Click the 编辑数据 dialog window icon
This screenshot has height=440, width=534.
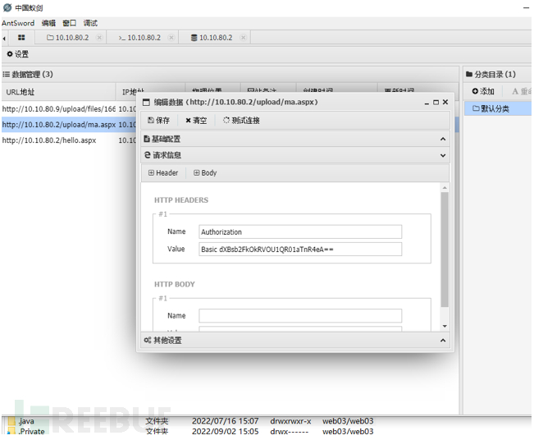[x=146, y=103]
